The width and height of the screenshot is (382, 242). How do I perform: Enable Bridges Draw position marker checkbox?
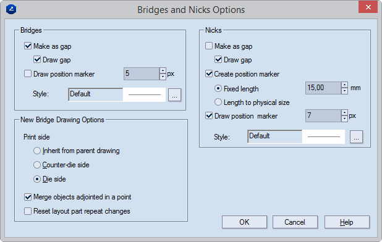click(x=28, y=73)
